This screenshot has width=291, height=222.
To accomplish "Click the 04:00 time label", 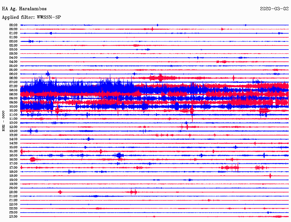I will coord(13,58).
